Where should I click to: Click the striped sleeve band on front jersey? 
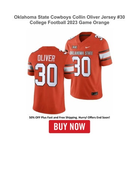(105, 55)
